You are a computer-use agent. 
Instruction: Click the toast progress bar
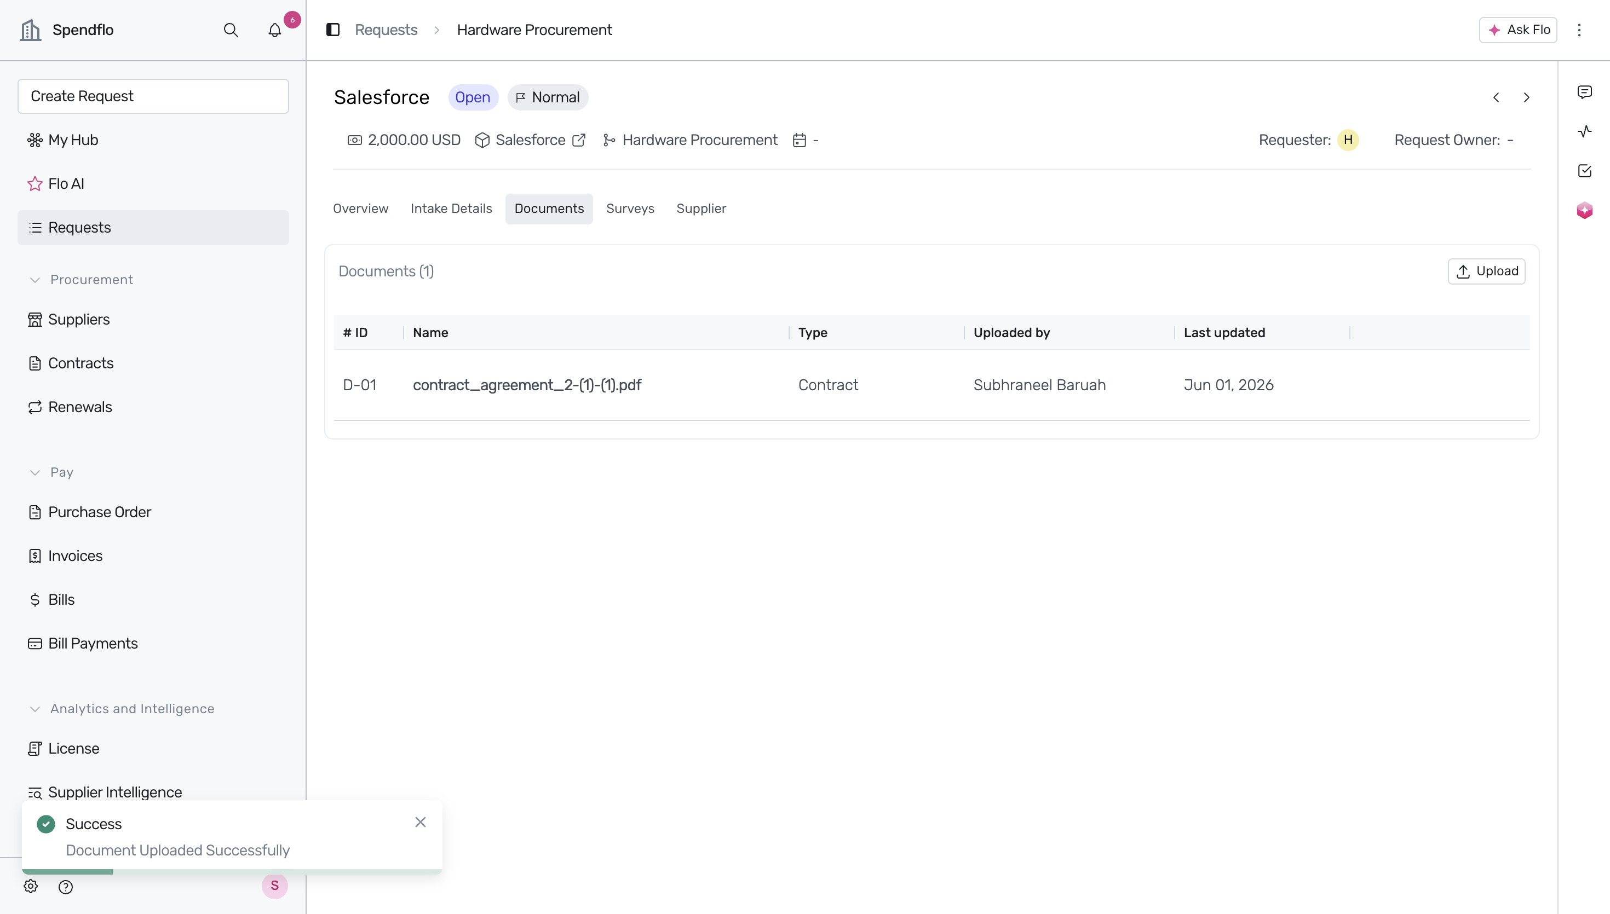232,871
